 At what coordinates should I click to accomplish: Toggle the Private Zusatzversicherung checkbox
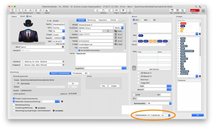(x=14, y=98)
